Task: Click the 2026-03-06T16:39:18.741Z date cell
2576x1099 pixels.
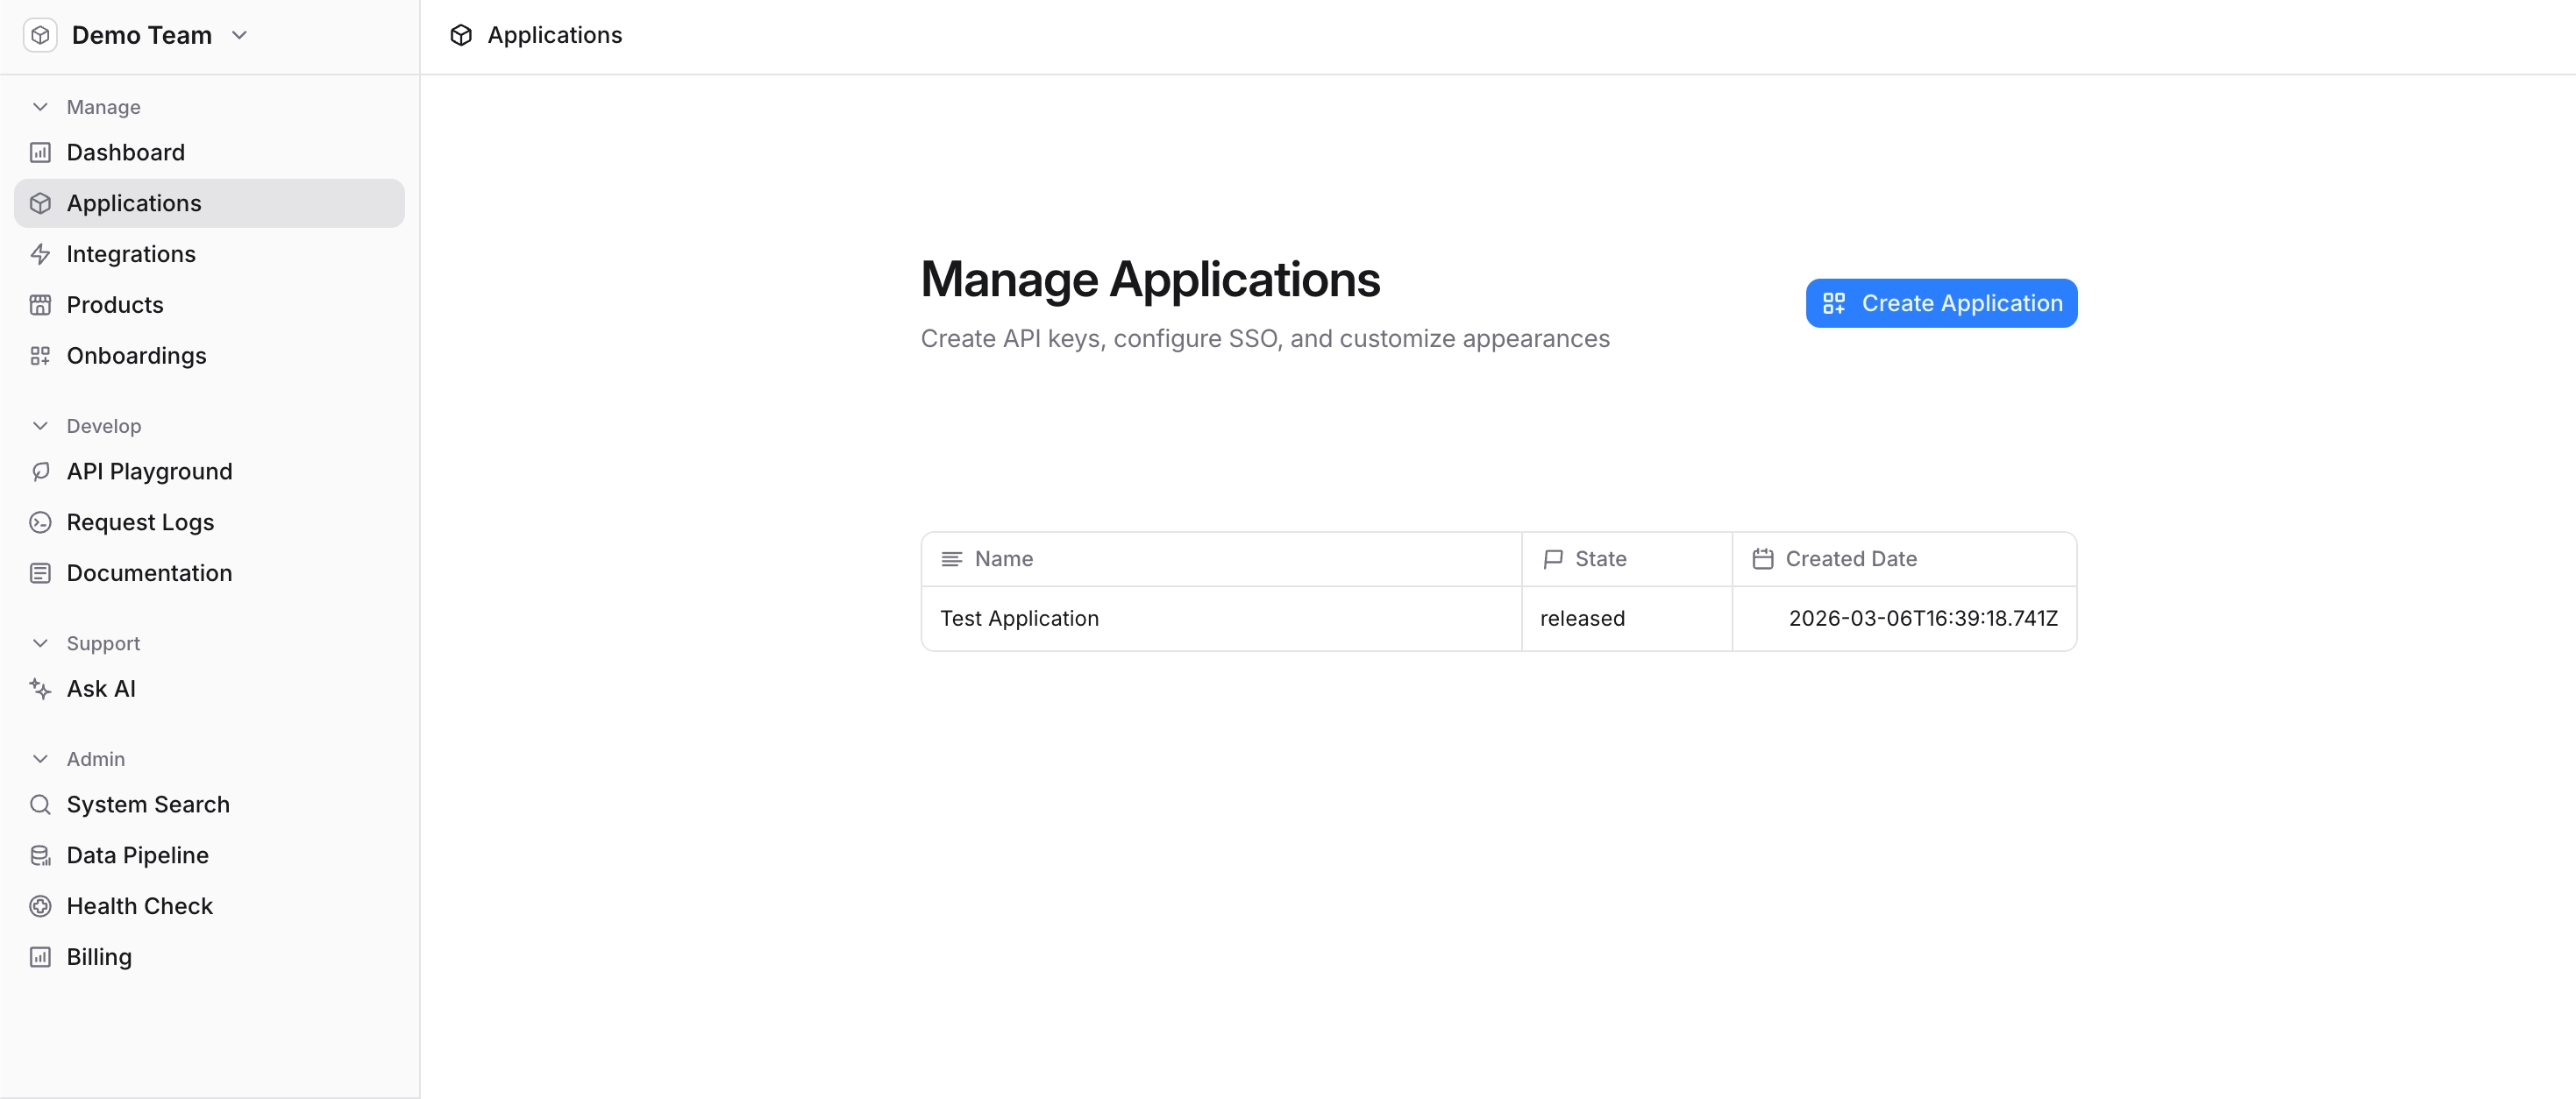Action: pos(1905,619)
